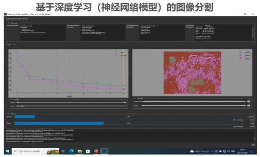Switch to PowerPoint on the taskbar

(96, 151)
